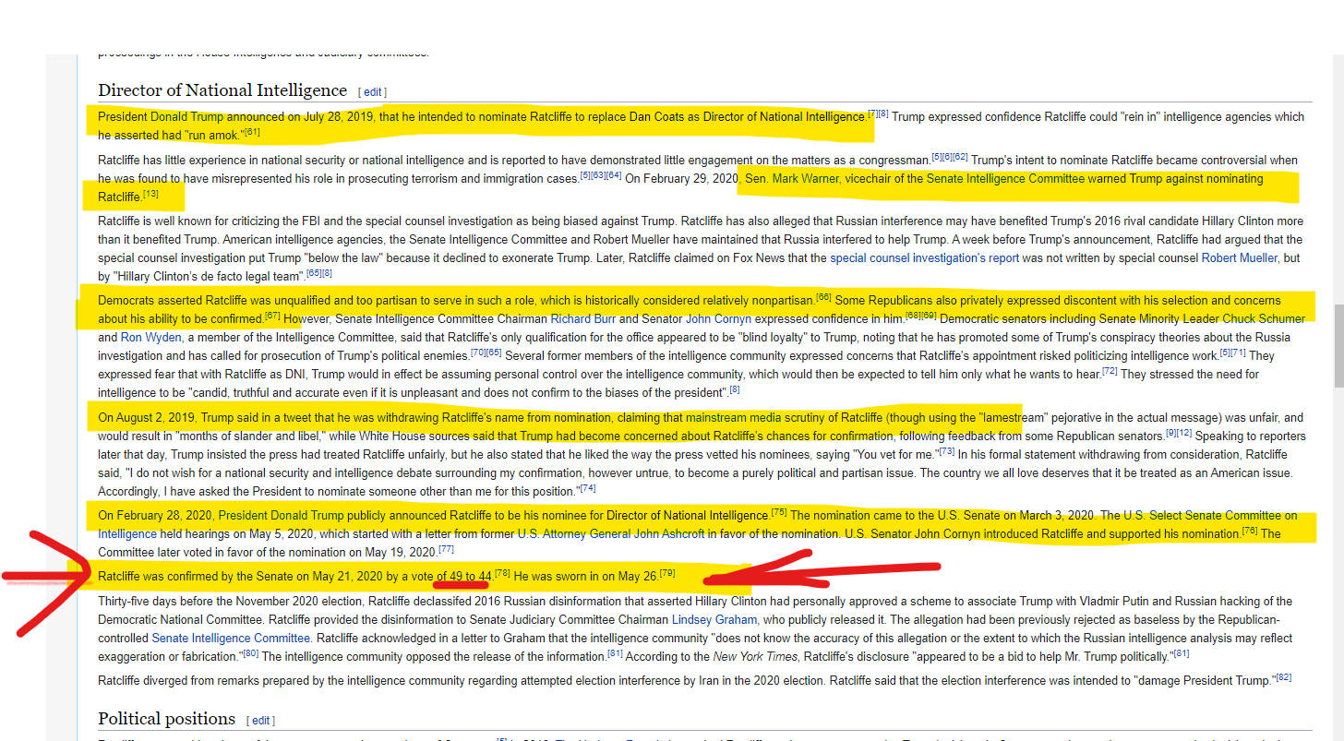Jump to citation [82]
The image size is (1344, 741).
click(1283, 677)
